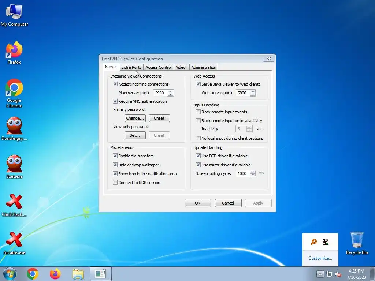This screenshot has height=281, width=375.
Task: Toggle Show icon in notification area
Action: click(x=115, y=174)
